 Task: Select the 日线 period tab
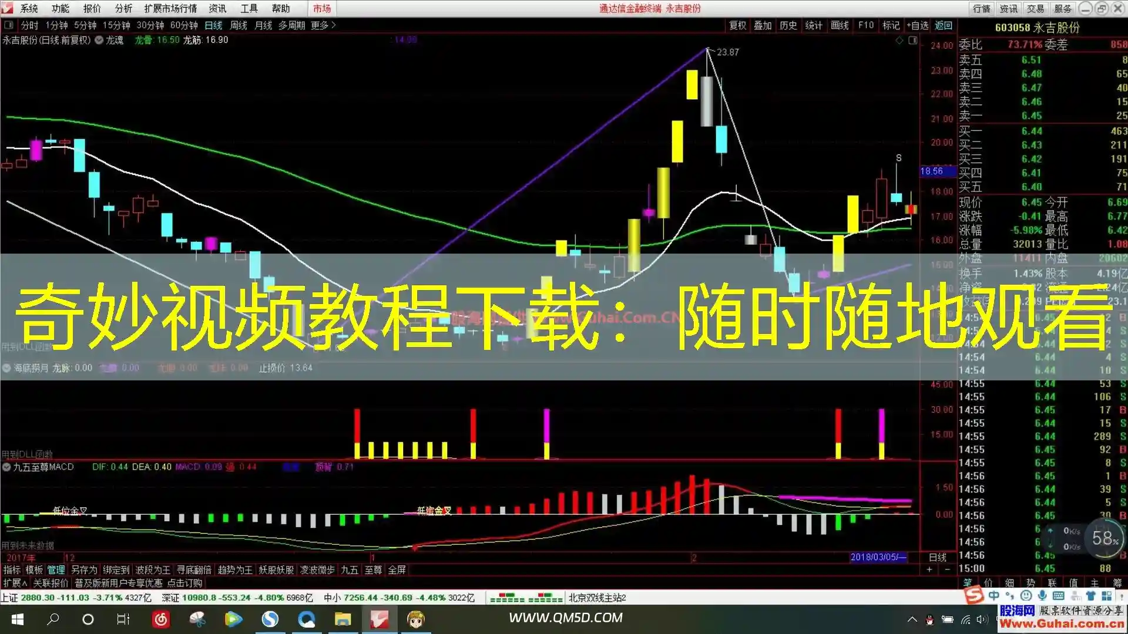213,25
